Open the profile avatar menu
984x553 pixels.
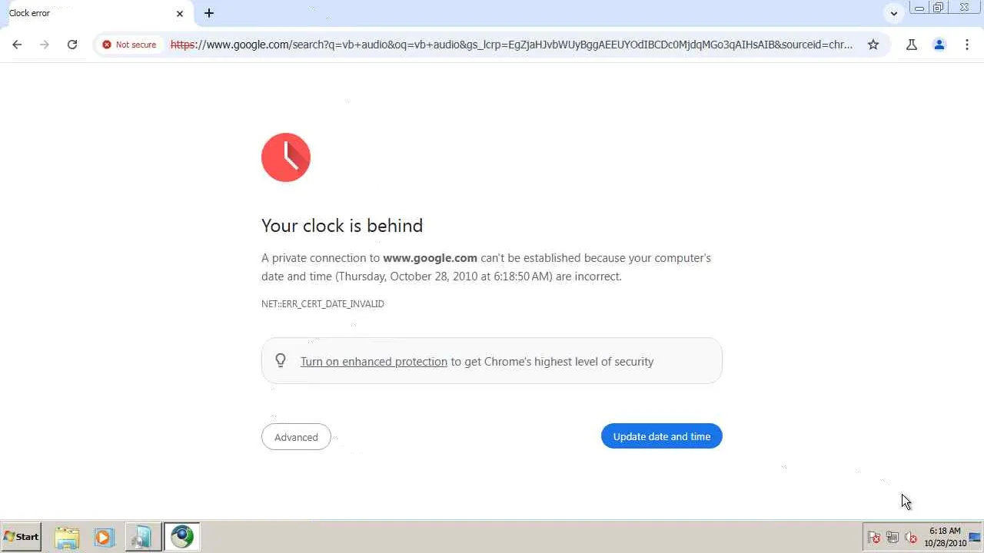point(939,45)
